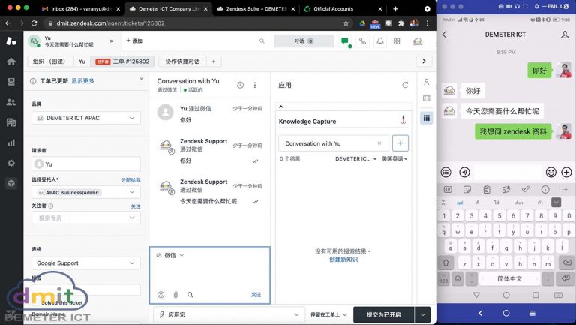Tap the WeChat voice input icon on the phone

click(x=465, y=172)
